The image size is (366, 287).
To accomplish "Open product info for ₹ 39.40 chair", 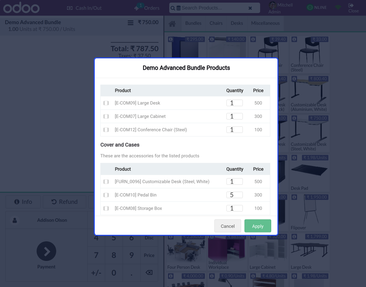I will pos(253,39).
